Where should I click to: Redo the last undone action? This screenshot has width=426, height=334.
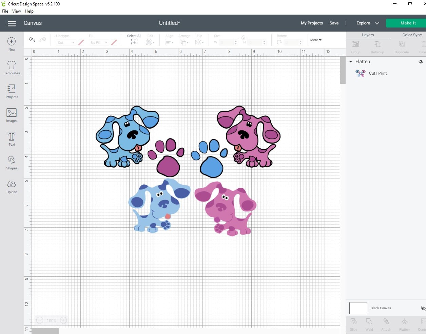(43, 40)
